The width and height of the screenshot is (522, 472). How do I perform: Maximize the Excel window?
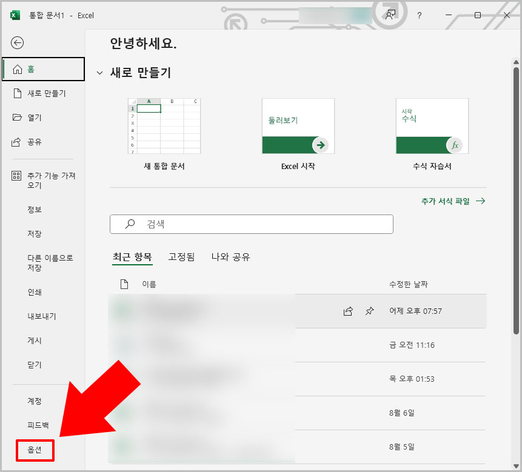tap(477, 15)
